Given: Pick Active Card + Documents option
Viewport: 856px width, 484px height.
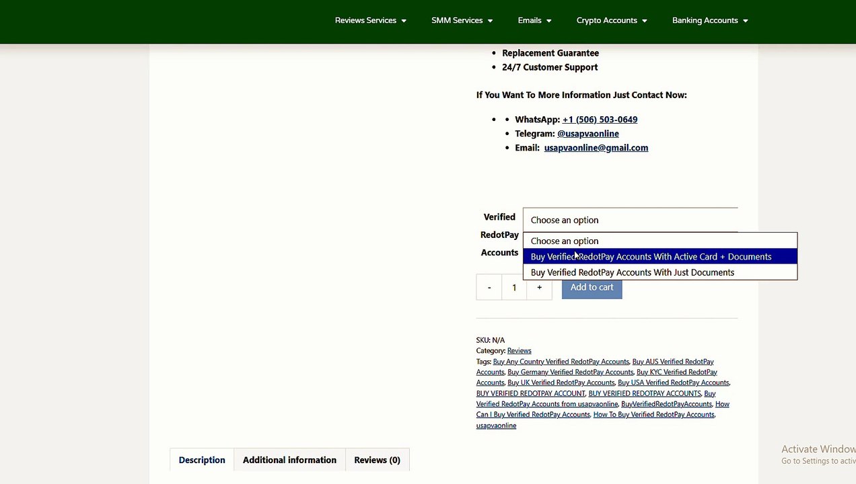Looking at the screenshot, I should (659, 257).
